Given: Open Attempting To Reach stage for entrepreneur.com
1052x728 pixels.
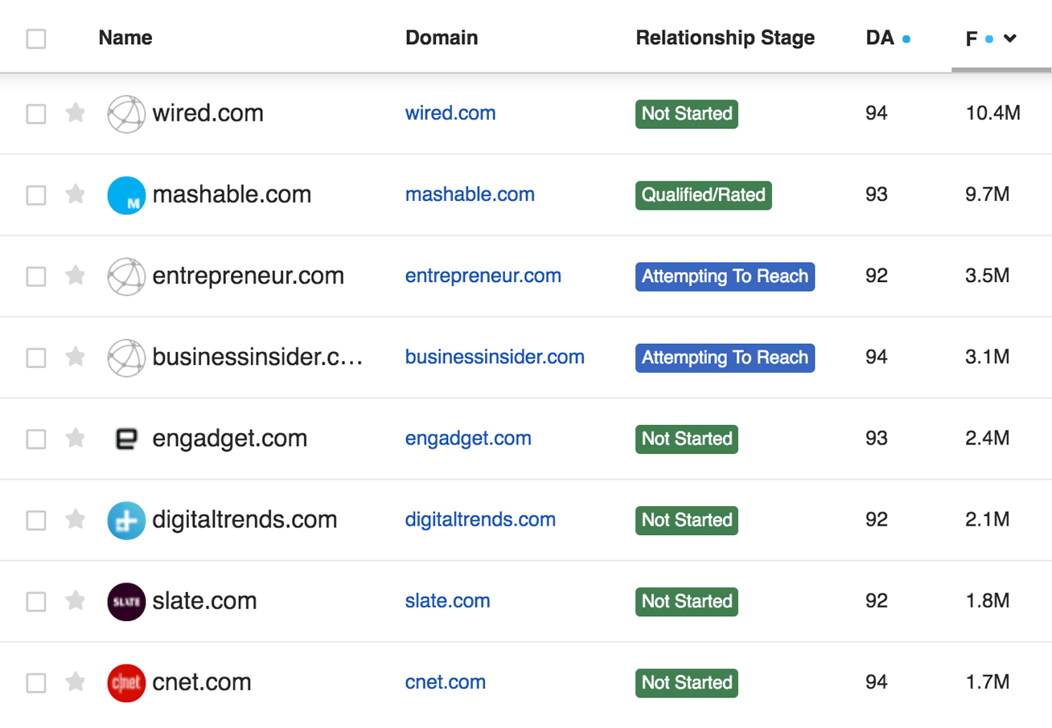Looking at the screenshot, I should [725, 276].
